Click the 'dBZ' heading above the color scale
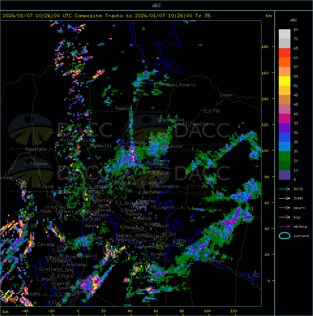Image resolution: width=313 pixels, height=316 pixels. pos(293,20)
